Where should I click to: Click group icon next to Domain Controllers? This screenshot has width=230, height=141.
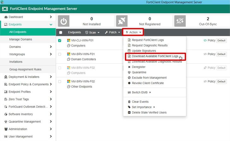69,59
